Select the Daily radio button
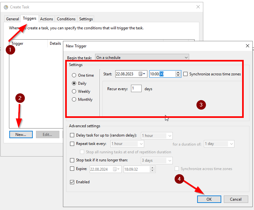254x210 pixels. [74, 83]
